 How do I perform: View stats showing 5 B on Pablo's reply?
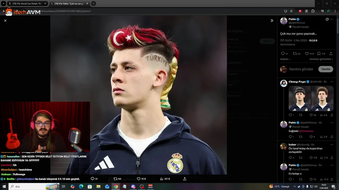[x=324, y=137]
